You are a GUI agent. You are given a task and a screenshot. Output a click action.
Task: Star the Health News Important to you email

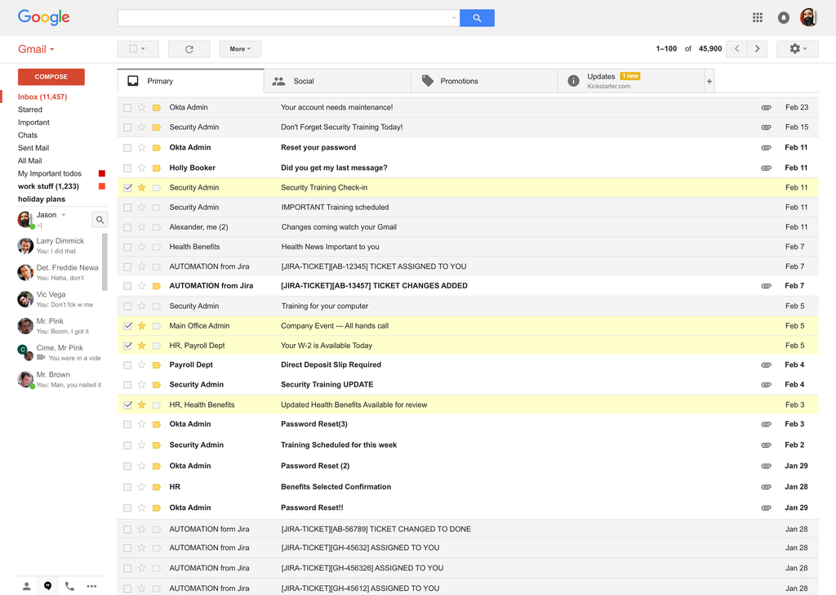click(142, 246)
